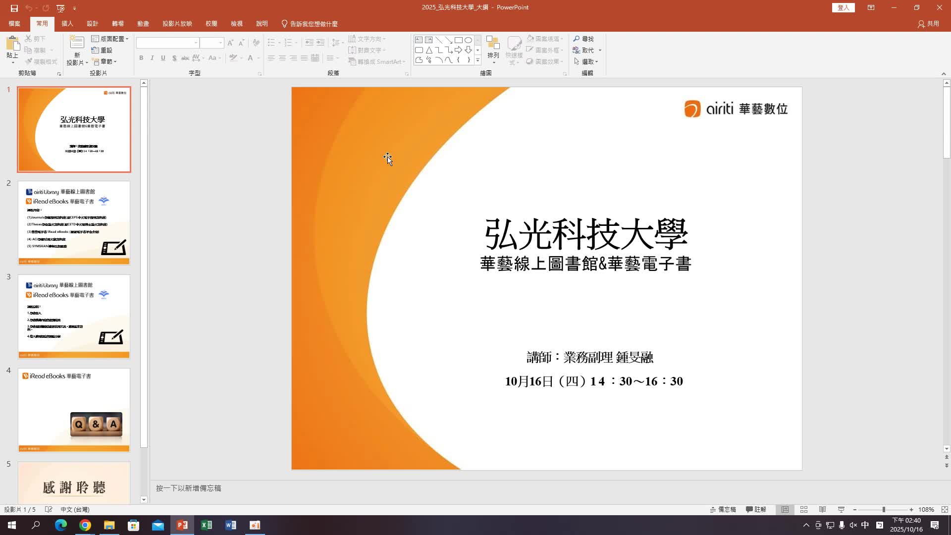Open the Insert ribbon tab
Viewport: 951px width, 535px height.
[x=67, y=24]
